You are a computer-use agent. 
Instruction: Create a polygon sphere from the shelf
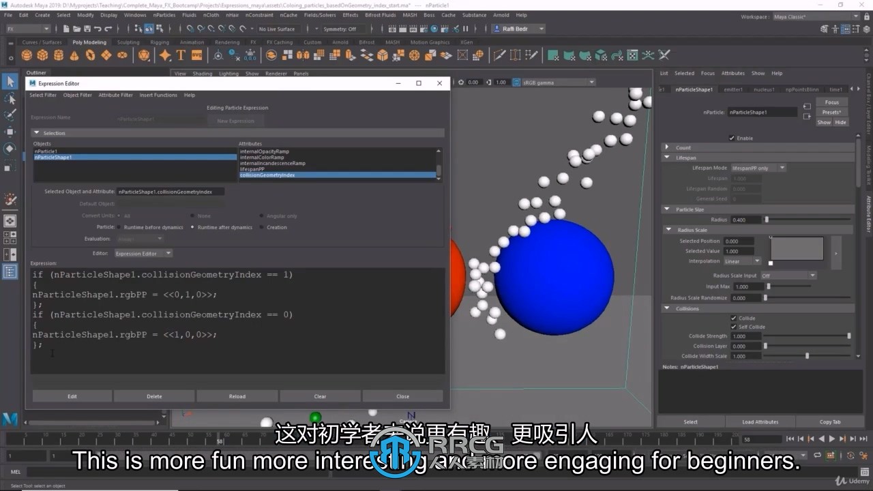tap(27, 55)
